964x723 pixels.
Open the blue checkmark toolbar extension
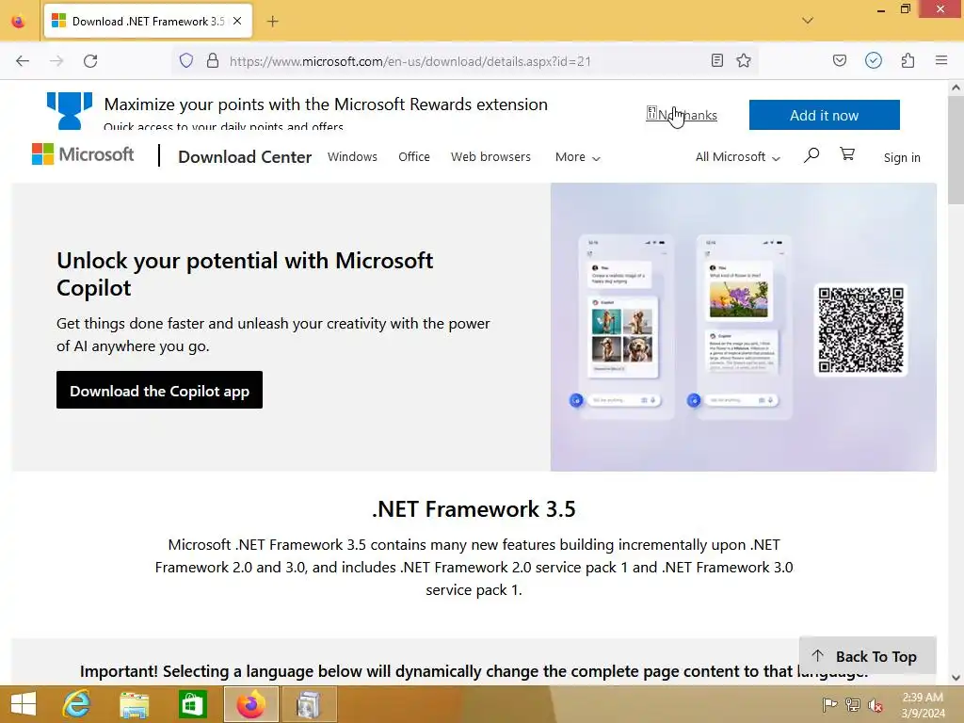pyautogui.click(x=874, y=60)
